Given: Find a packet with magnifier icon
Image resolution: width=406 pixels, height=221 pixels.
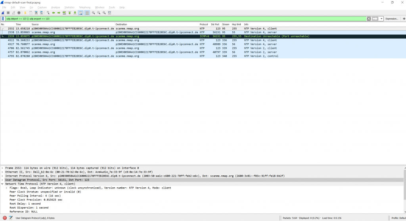Looking at the screenshot, I should point(48,13).
